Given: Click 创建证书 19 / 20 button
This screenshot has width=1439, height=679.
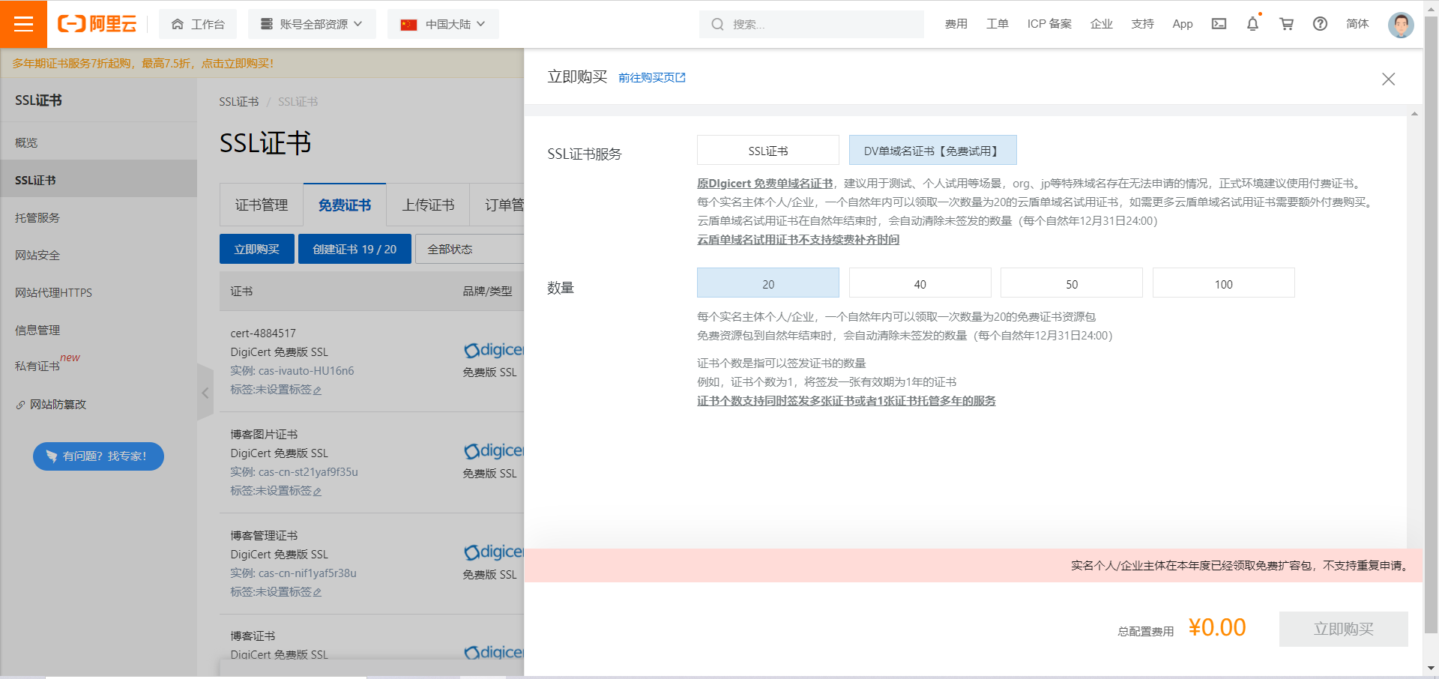Looking at the screenshot, I should point(355,249).
